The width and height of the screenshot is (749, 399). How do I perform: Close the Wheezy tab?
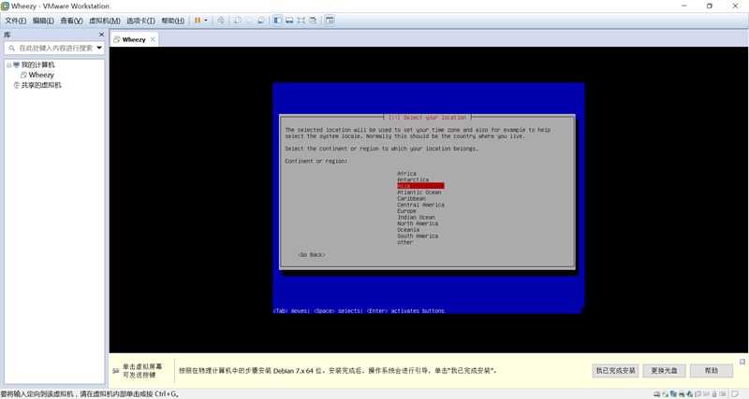tap(153, 39)
